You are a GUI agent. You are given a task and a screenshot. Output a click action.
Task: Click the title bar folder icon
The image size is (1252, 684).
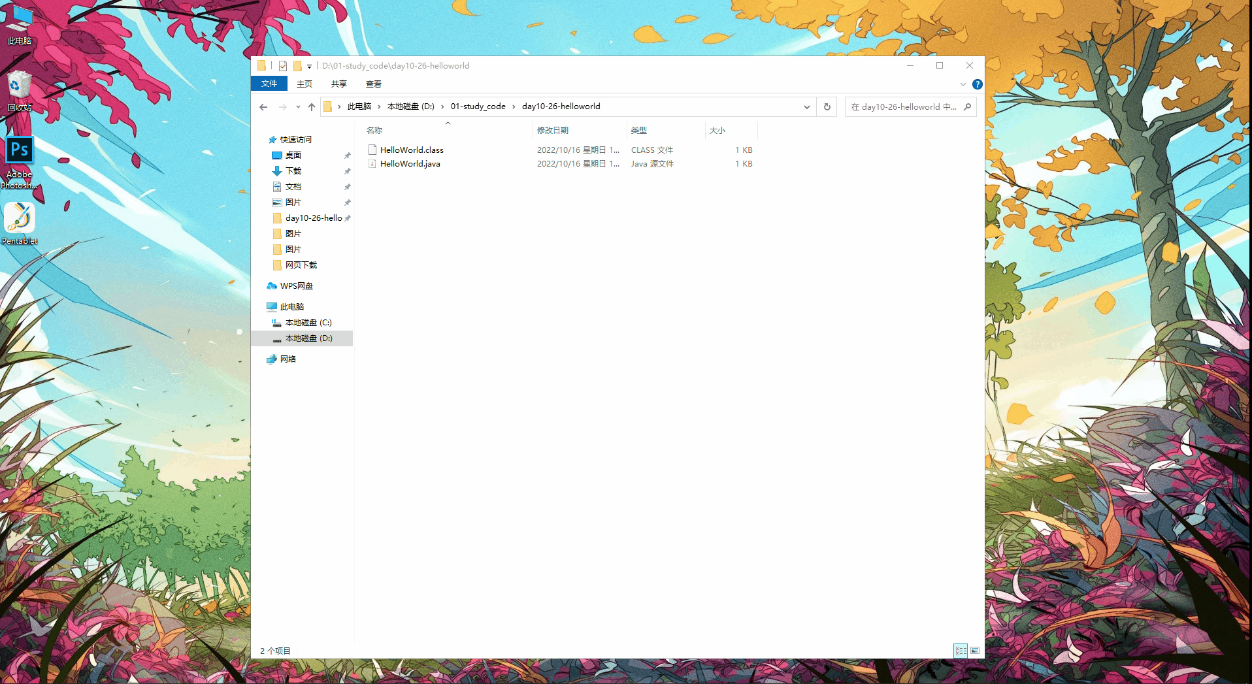[x=262, y=66]
